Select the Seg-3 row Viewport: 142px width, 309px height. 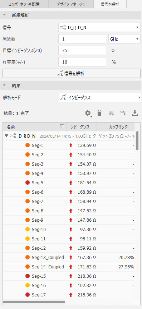pos(69,164)
